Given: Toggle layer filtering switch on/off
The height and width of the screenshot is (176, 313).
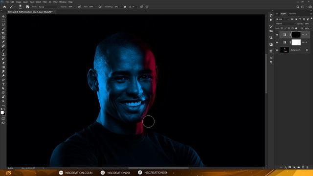Looking at the screenshot, I should (x=312, y=19).
